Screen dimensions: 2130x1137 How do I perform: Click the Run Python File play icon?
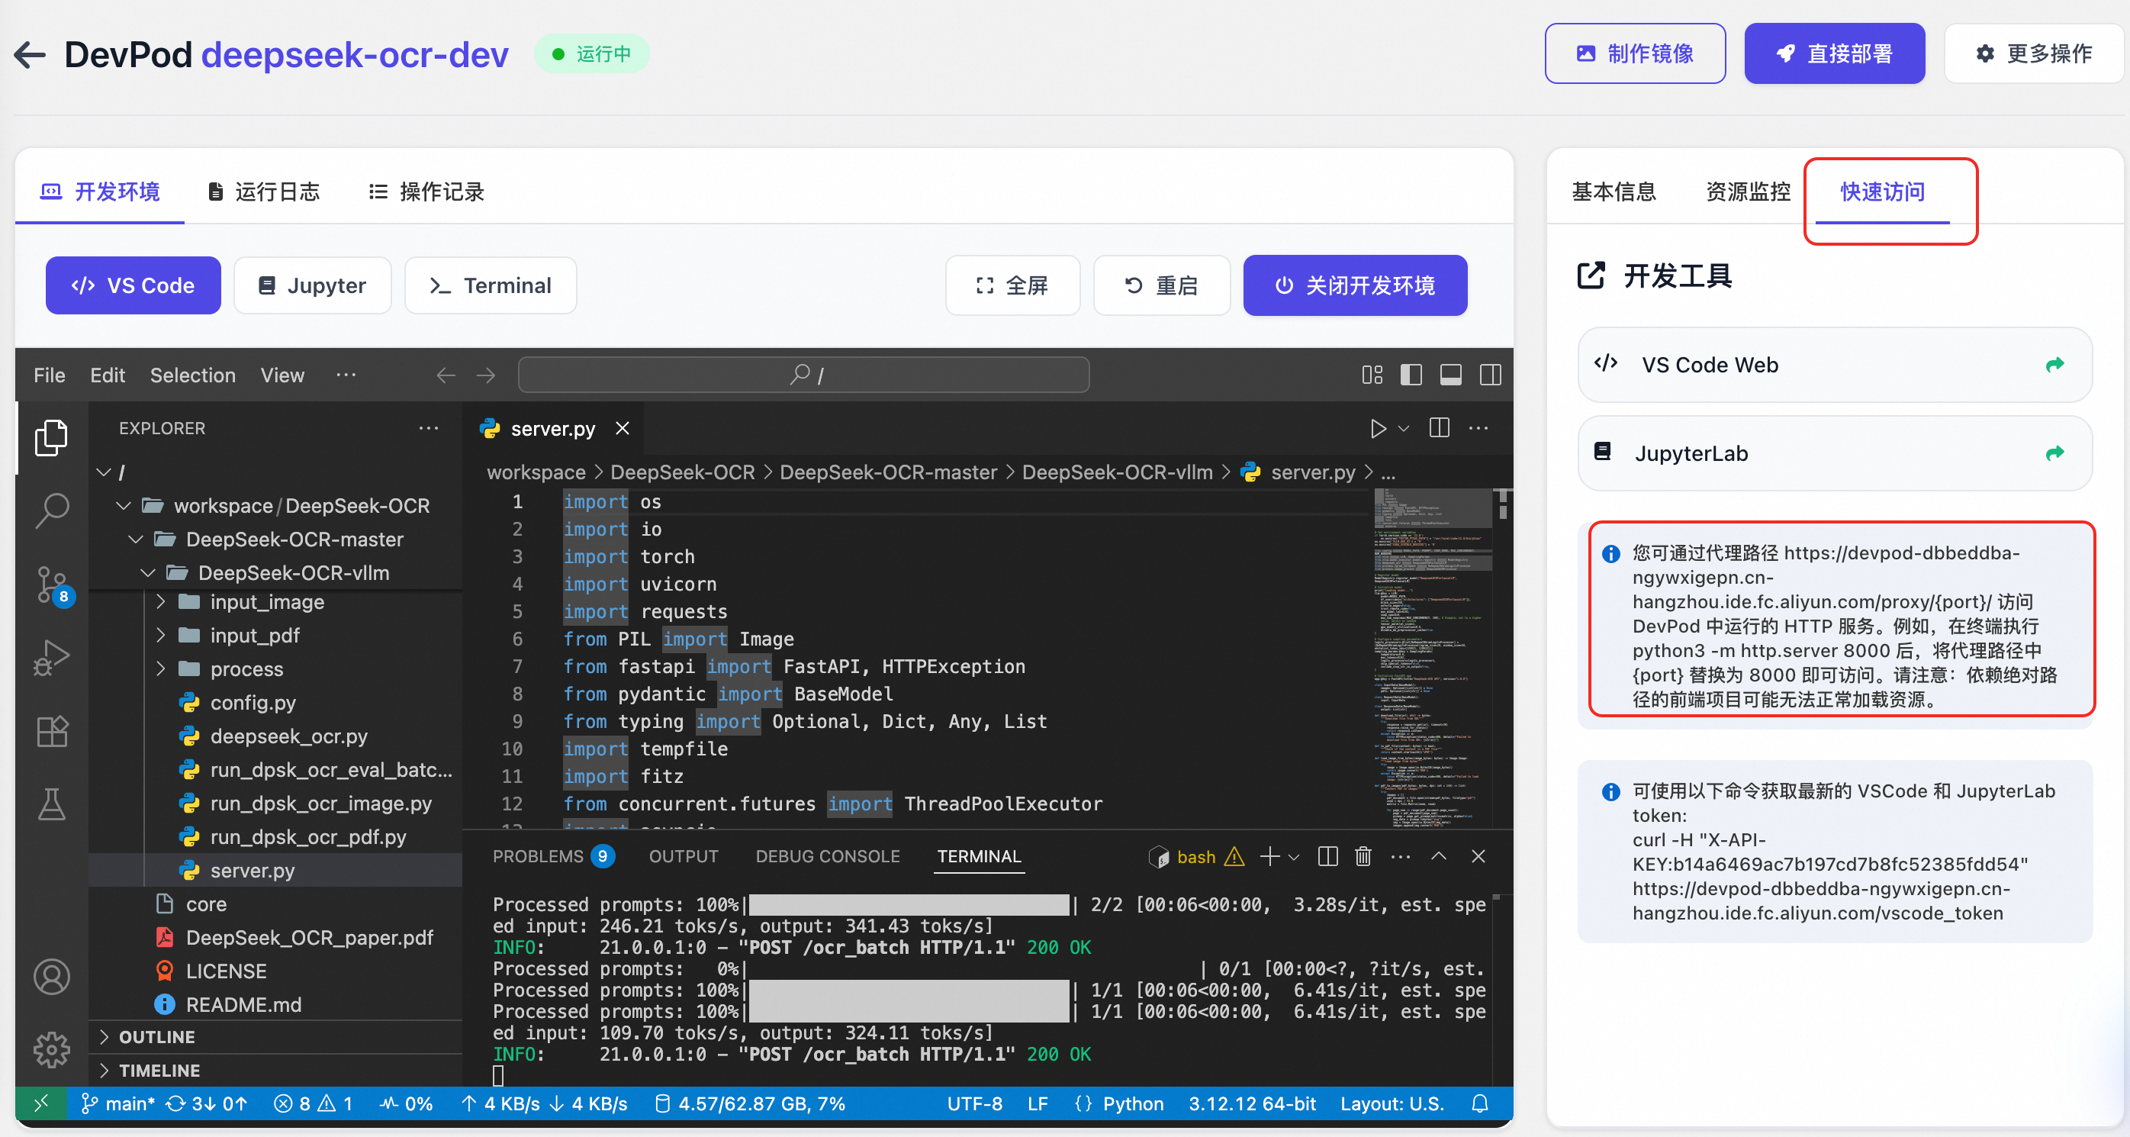coord(1378,428)
